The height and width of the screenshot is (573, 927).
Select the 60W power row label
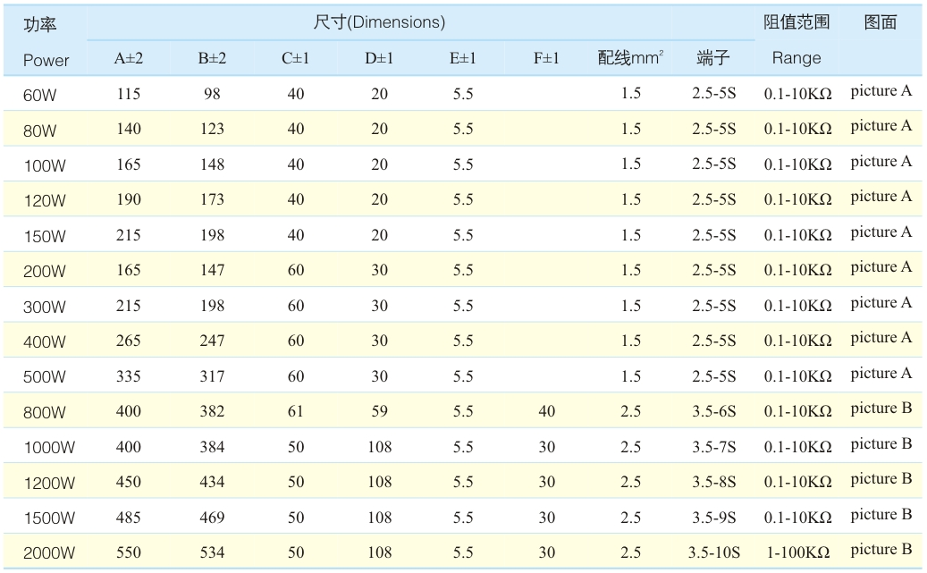pyautogui.click(x=39, y=95)
